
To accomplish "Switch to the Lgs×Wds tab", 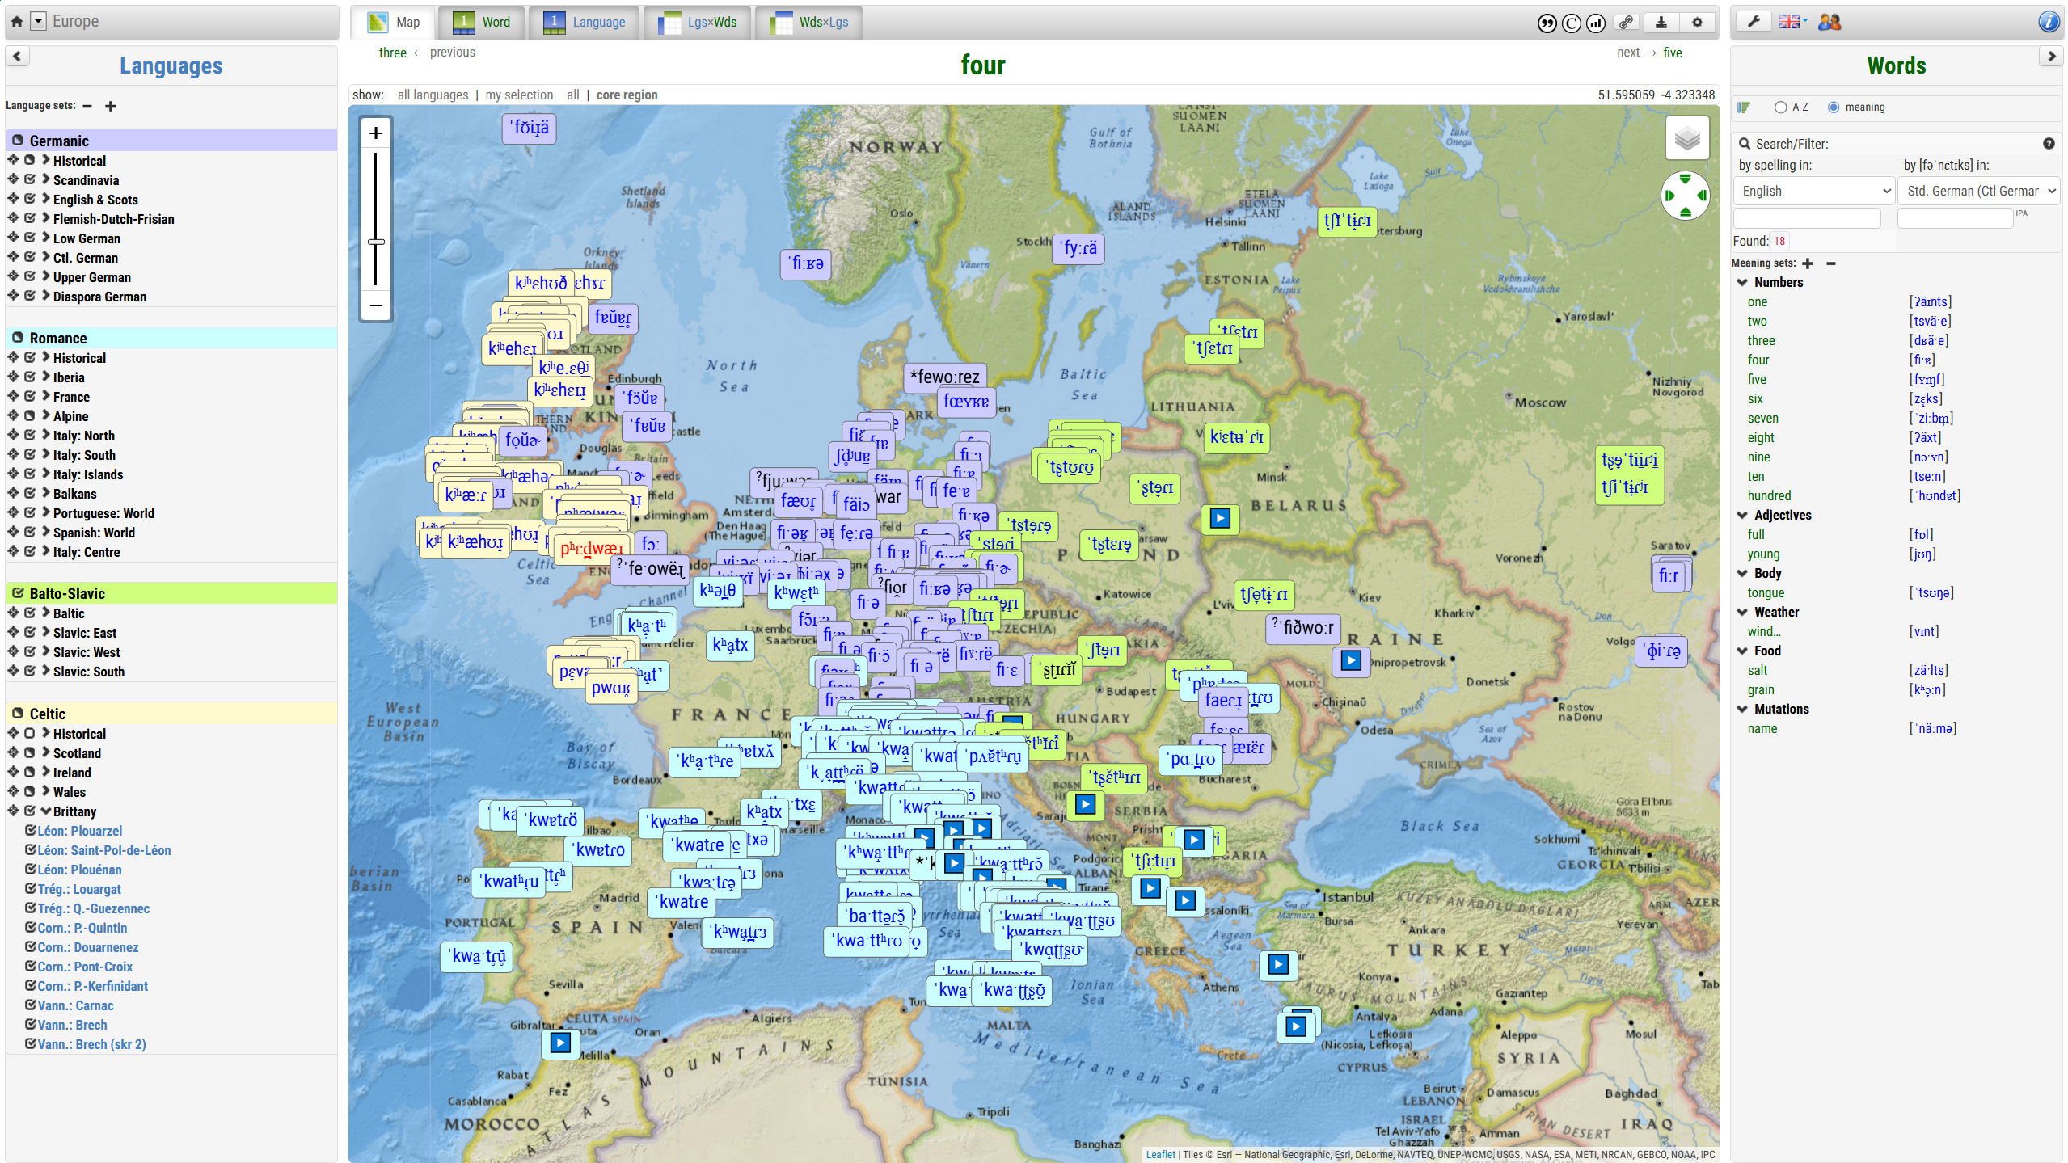I will click(698, 23).
